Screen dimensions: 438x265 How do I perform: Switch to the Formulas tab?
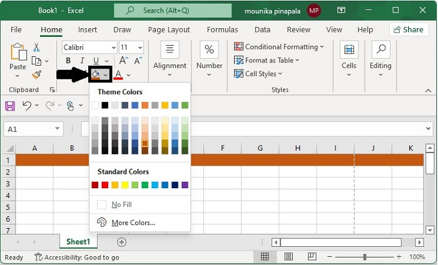[x=222, y=29]
